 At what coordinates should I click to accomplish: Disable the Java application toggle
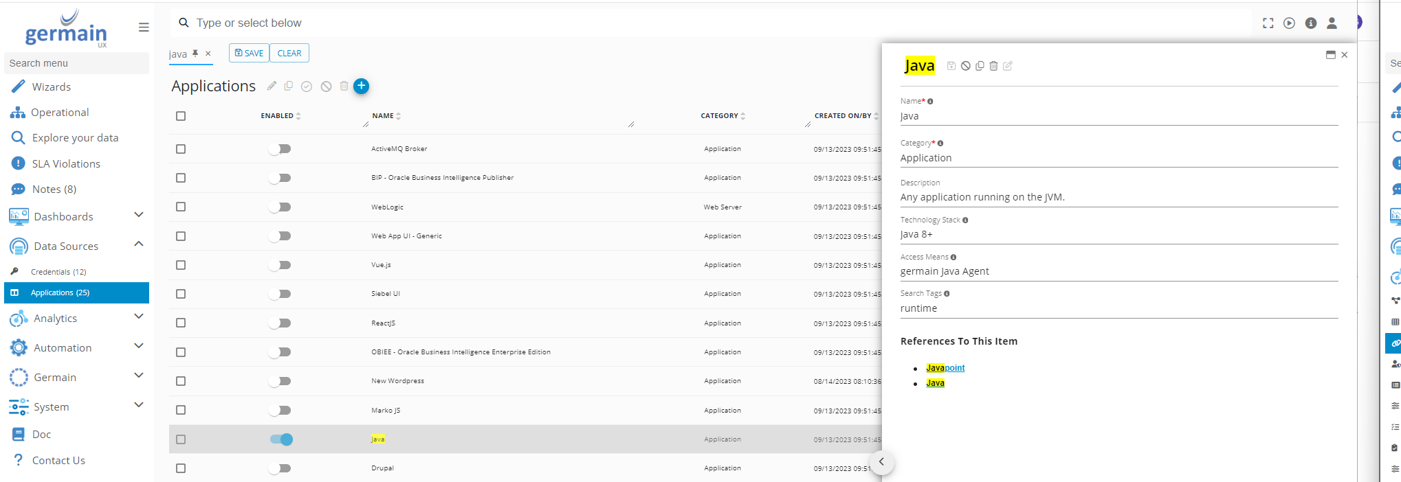pos(281,439)
